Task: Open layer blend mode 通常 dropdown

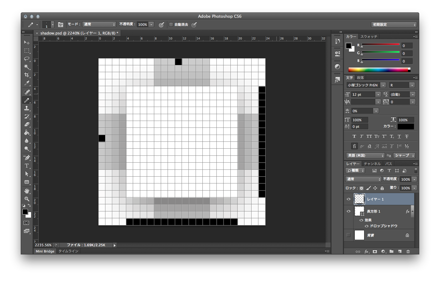Action: click(363, 179)
